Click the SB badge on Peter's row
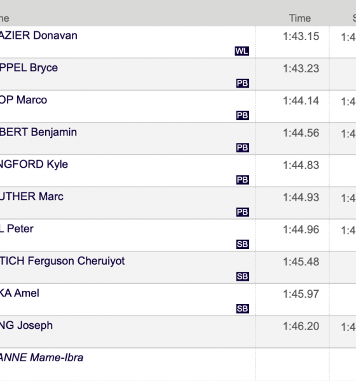 click(x=243, y=244)
